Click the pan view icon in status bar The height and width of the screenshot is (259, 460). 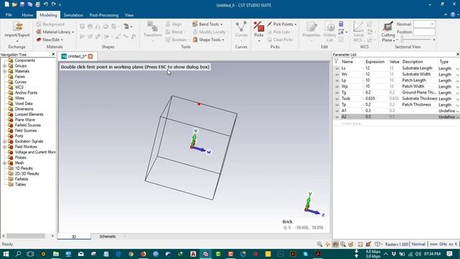click(328, 244)
